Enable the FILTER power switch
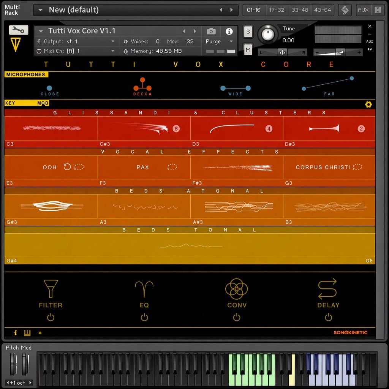The image size is (389, 389). click(51, 317)
